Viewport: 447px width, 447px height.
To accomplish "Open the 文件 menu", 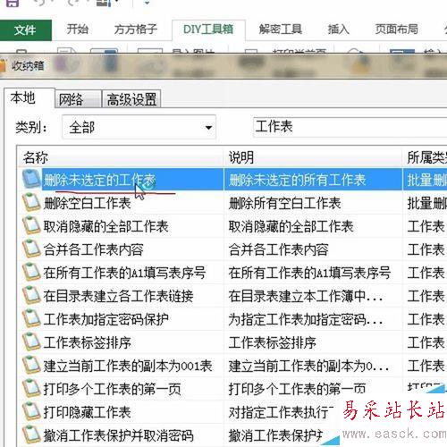I will click(x=25, y=30).
